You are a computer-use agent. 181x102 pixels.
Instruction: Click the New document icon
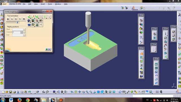(x=3, y=92)
